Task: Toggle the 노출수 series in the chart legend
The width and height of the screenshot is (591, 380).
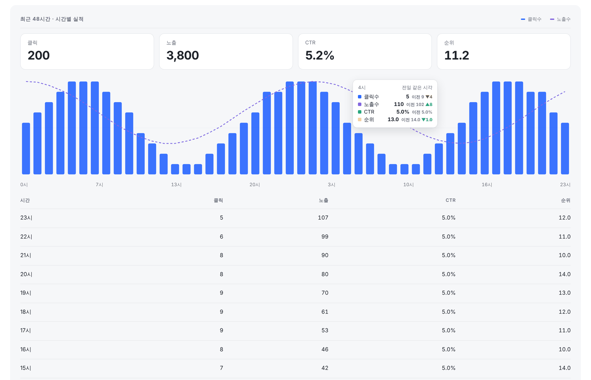Action: pos(560,19)
